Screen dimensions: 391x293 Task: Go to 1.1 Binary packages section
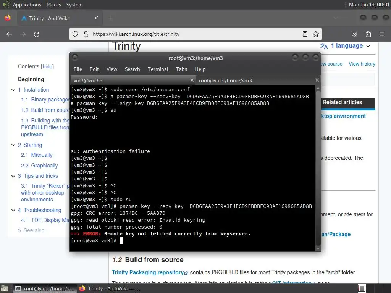point(45,100)
